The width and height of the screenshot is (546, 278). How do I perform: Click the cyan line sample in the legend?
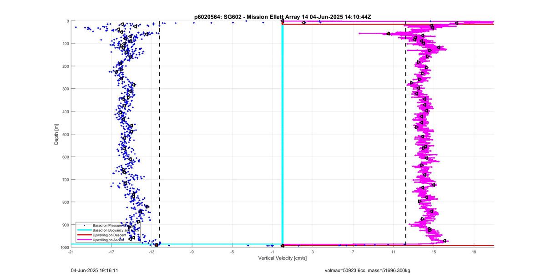pyautogui.click(x=84, y=231)
